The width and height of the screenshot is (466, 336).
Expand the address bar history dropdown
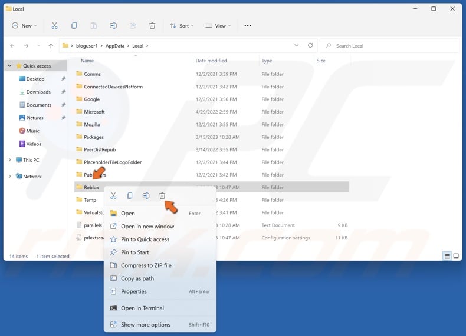(x=296, y=46)
